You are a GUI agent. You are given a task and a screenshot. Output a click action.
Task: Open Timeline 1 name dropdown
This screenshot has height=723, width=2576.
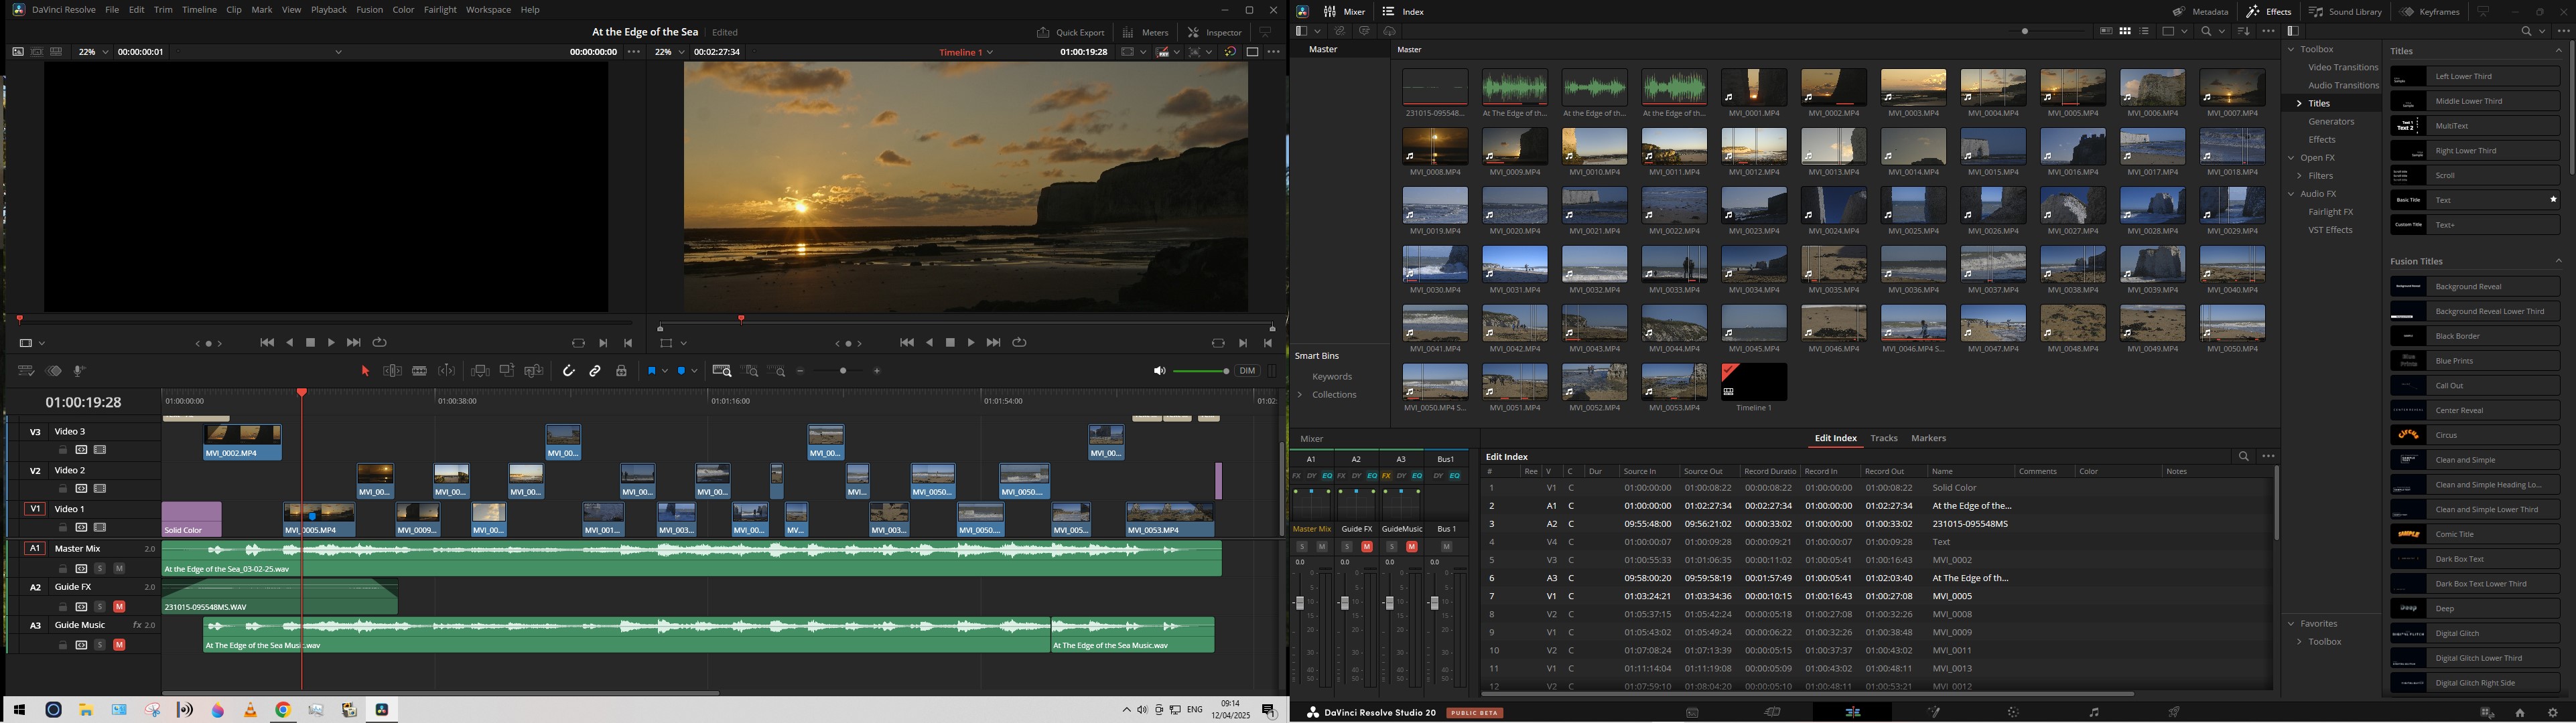990,52
